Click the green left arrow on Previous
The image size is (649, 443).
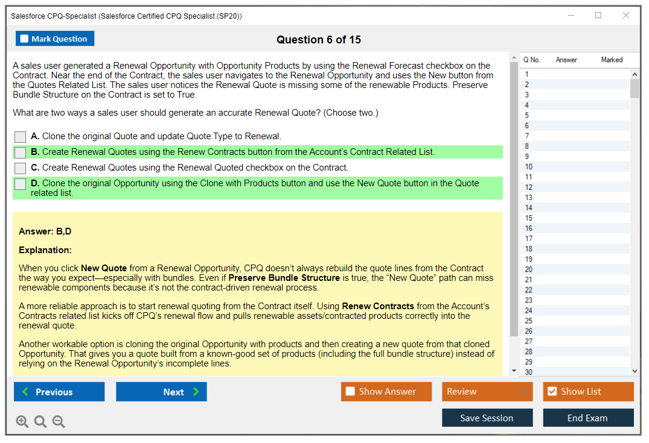[25, 392]
